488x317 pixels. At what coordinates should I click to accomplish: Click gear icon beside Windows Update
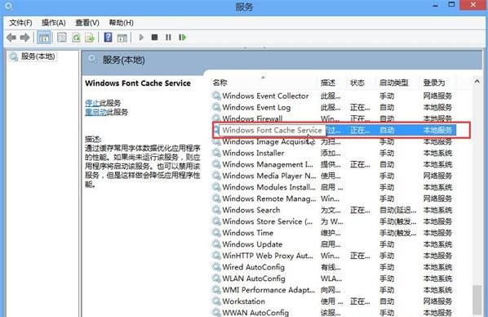[x=216, y=244]
